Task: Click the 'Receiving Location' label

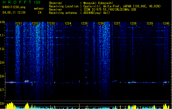Action: coord(64,6)
